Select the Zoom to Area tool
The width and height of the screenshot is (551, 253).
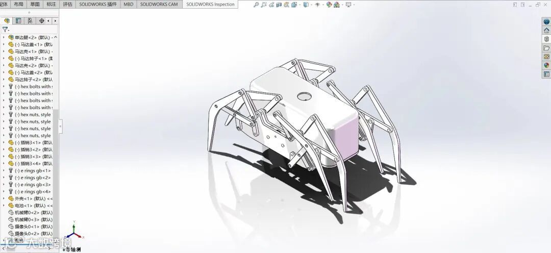(x=264, y=5)
